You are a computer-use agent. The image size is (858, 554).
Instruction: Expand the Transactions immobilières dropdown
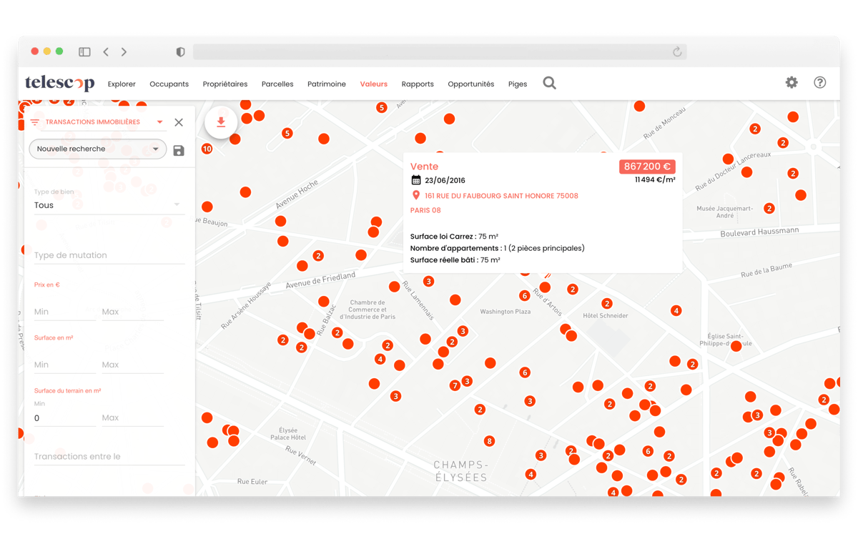159,122
